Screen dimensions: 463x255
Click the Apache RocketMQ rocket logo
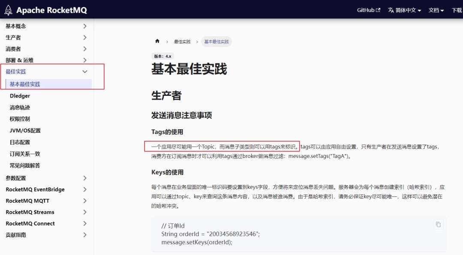pyautogui.click(x=8, y=10)
